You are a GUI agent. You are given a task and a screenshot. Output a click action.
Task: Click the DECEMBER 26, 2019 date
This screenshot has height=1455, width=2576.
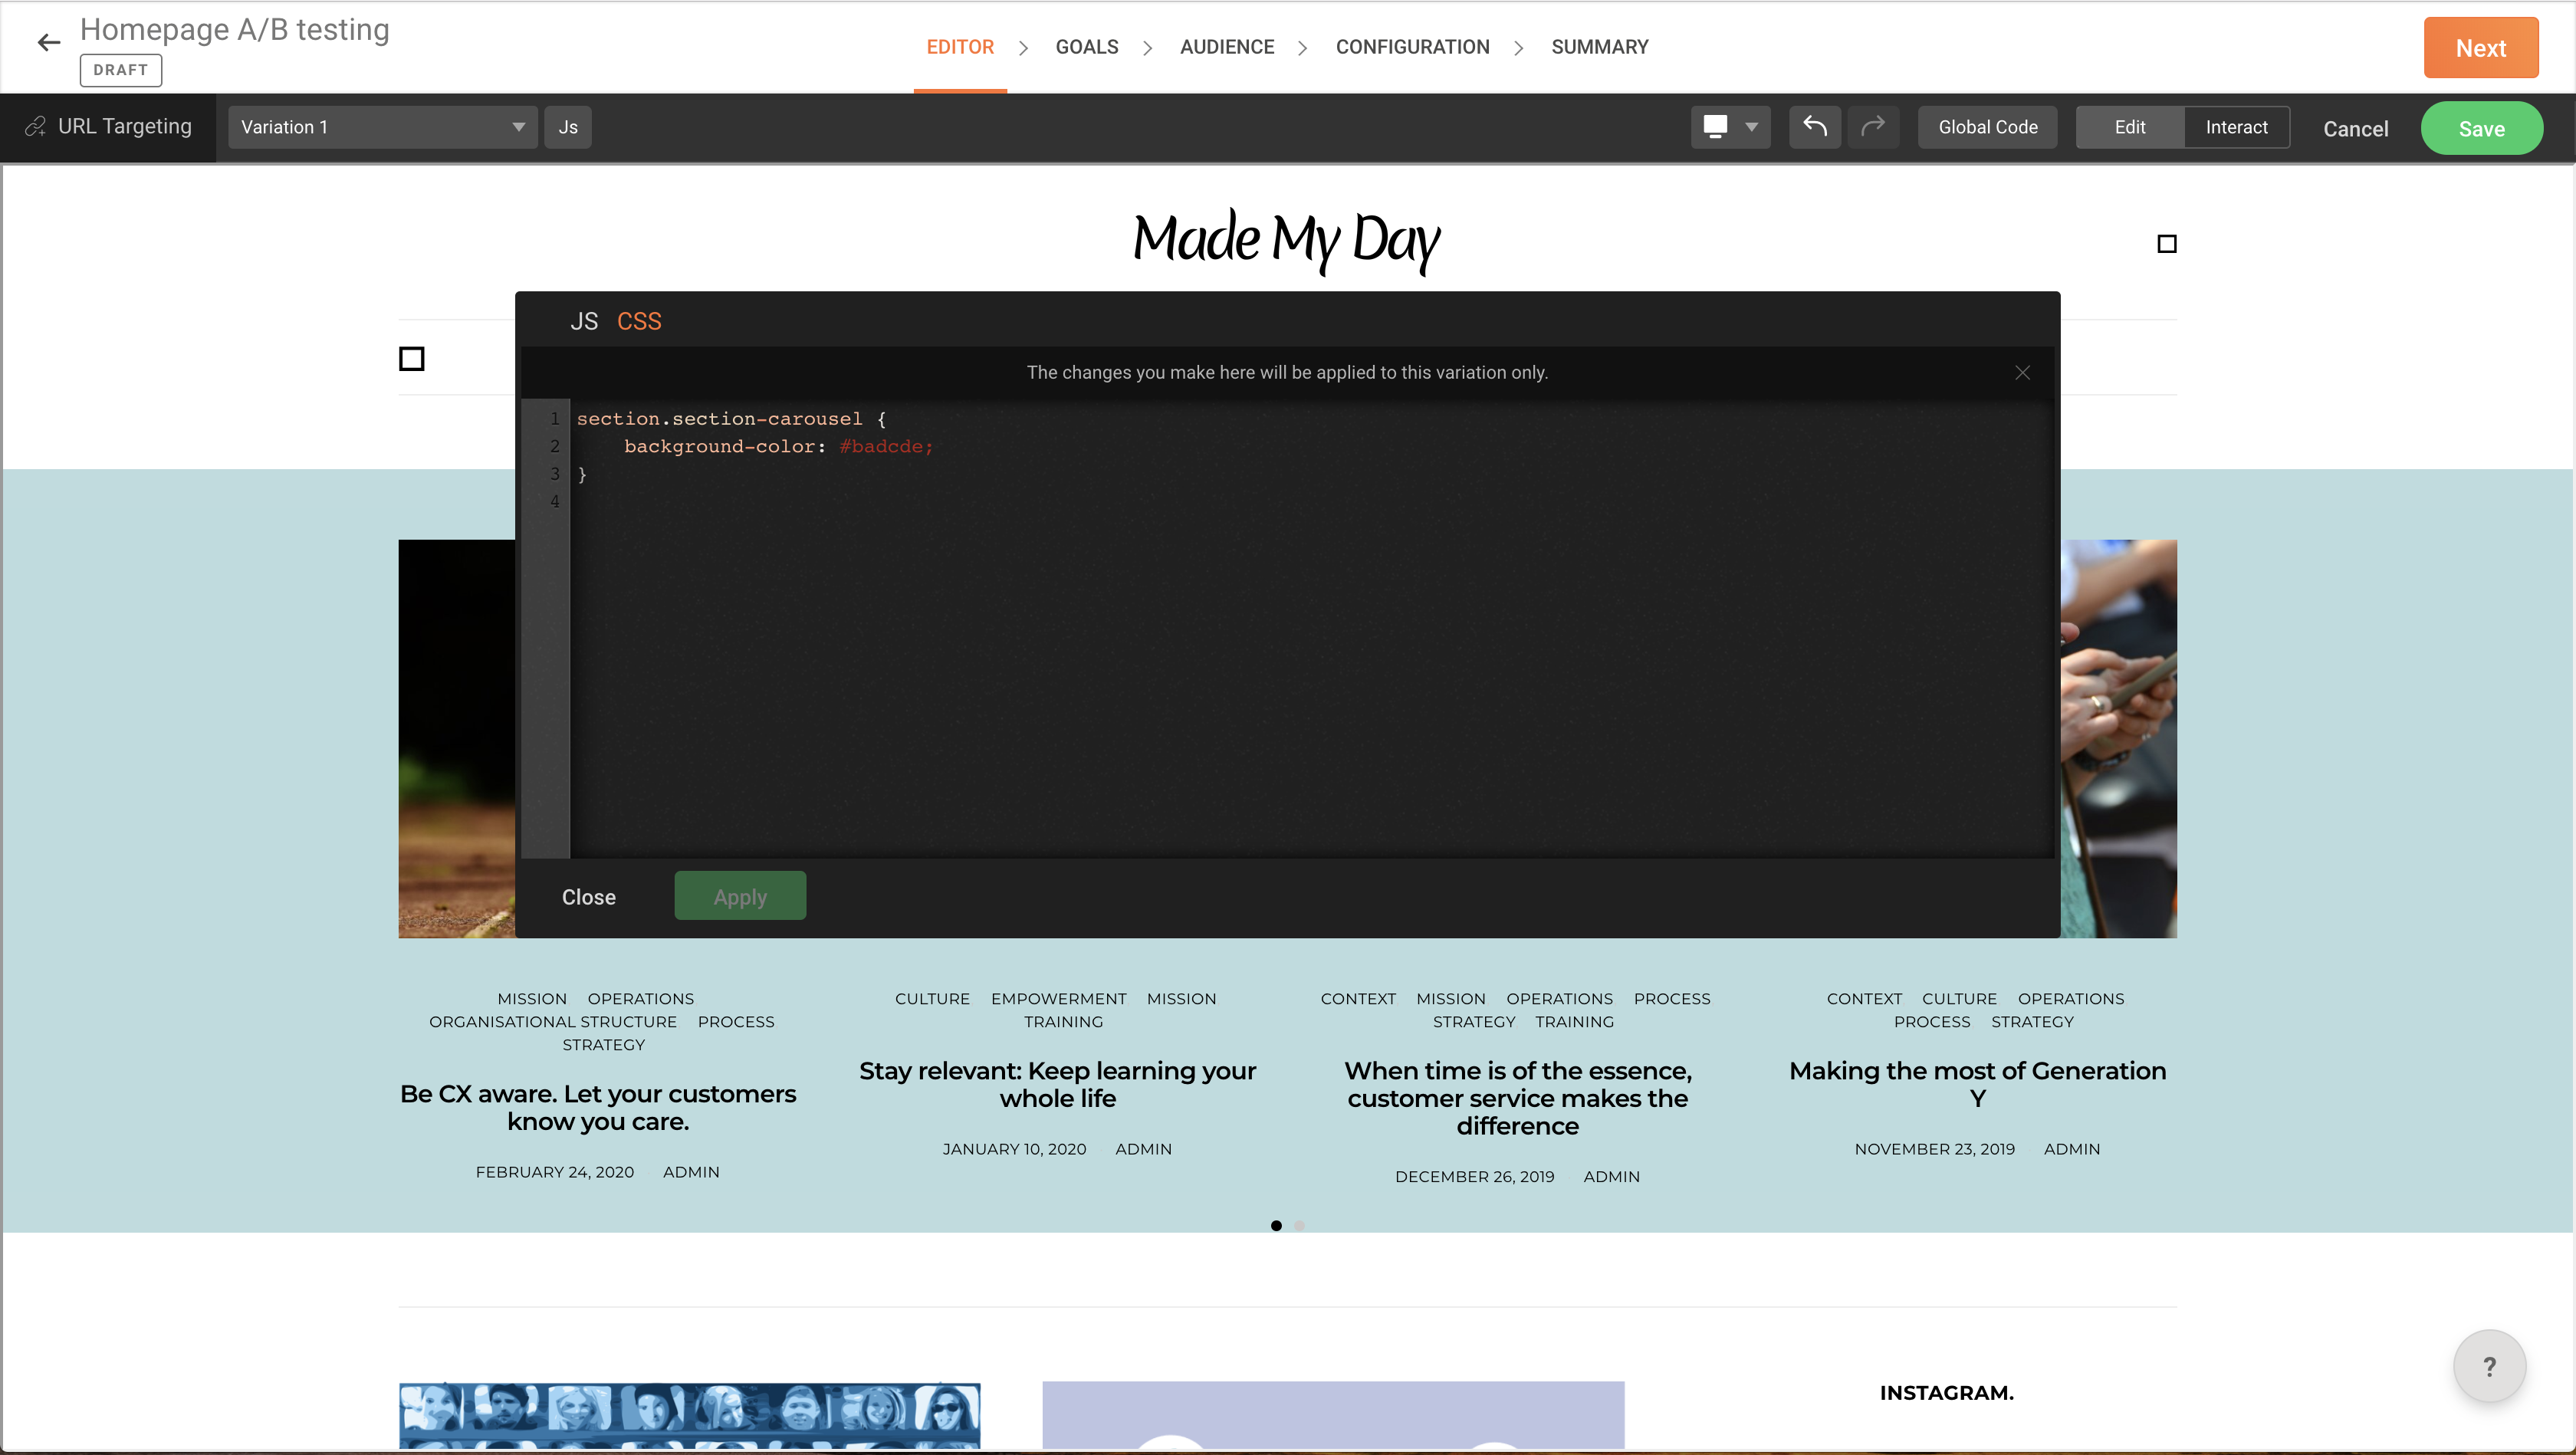point(1474,1177)
